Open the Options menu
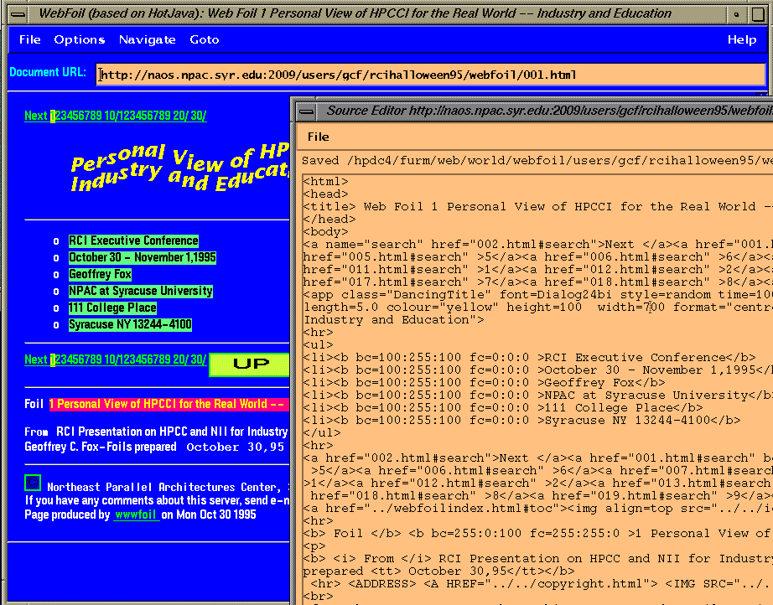Viewport: 773px width, 605px height. [80, 39]
